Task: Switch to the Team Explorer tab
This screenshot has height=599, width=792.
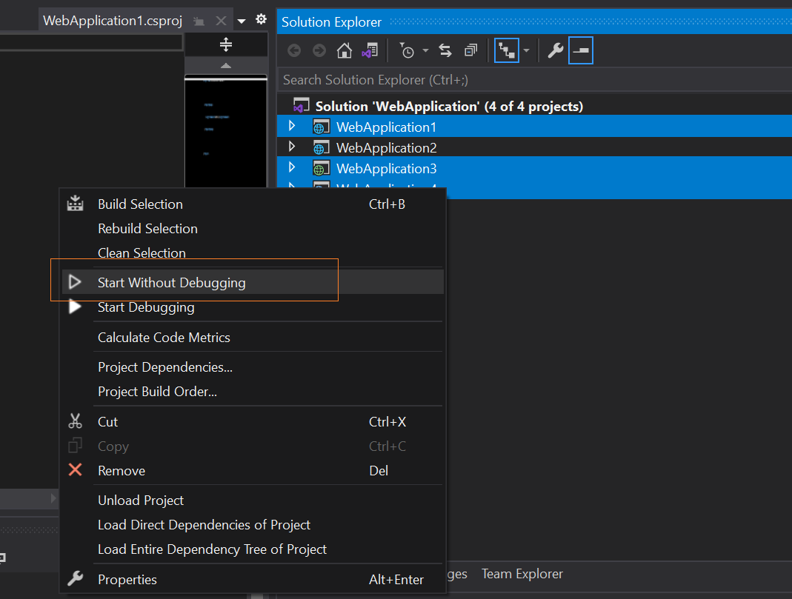Action: [x=522, y=573]
